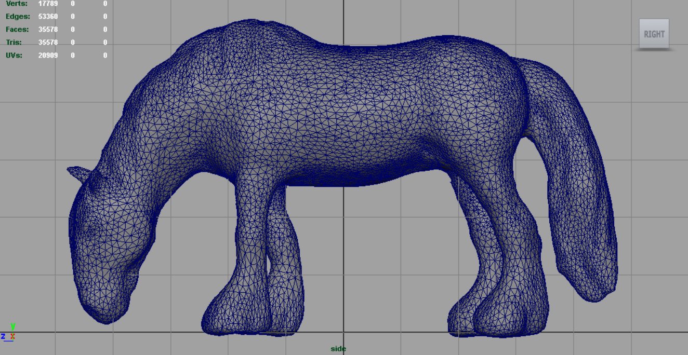Click the 'Faces:' heads-up label
The width and height of the screenshot is (688, 355).
[x=17, y=30]
